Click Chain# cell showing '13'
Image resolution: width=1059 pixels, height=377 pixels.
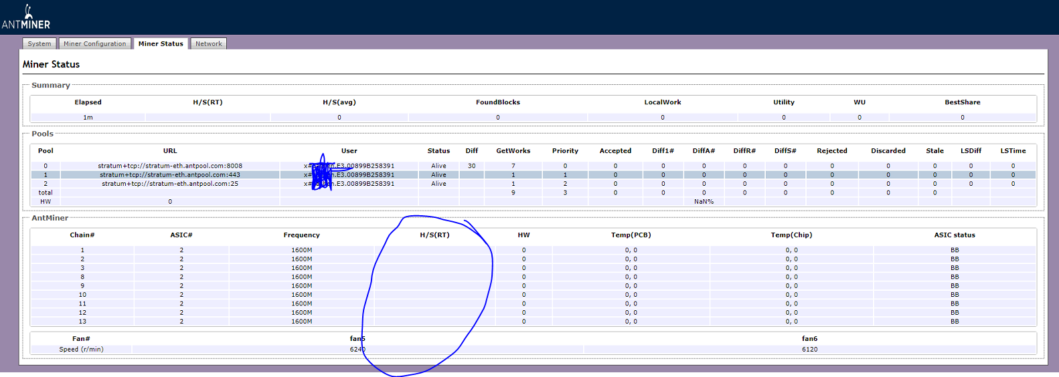pos(82,322)
